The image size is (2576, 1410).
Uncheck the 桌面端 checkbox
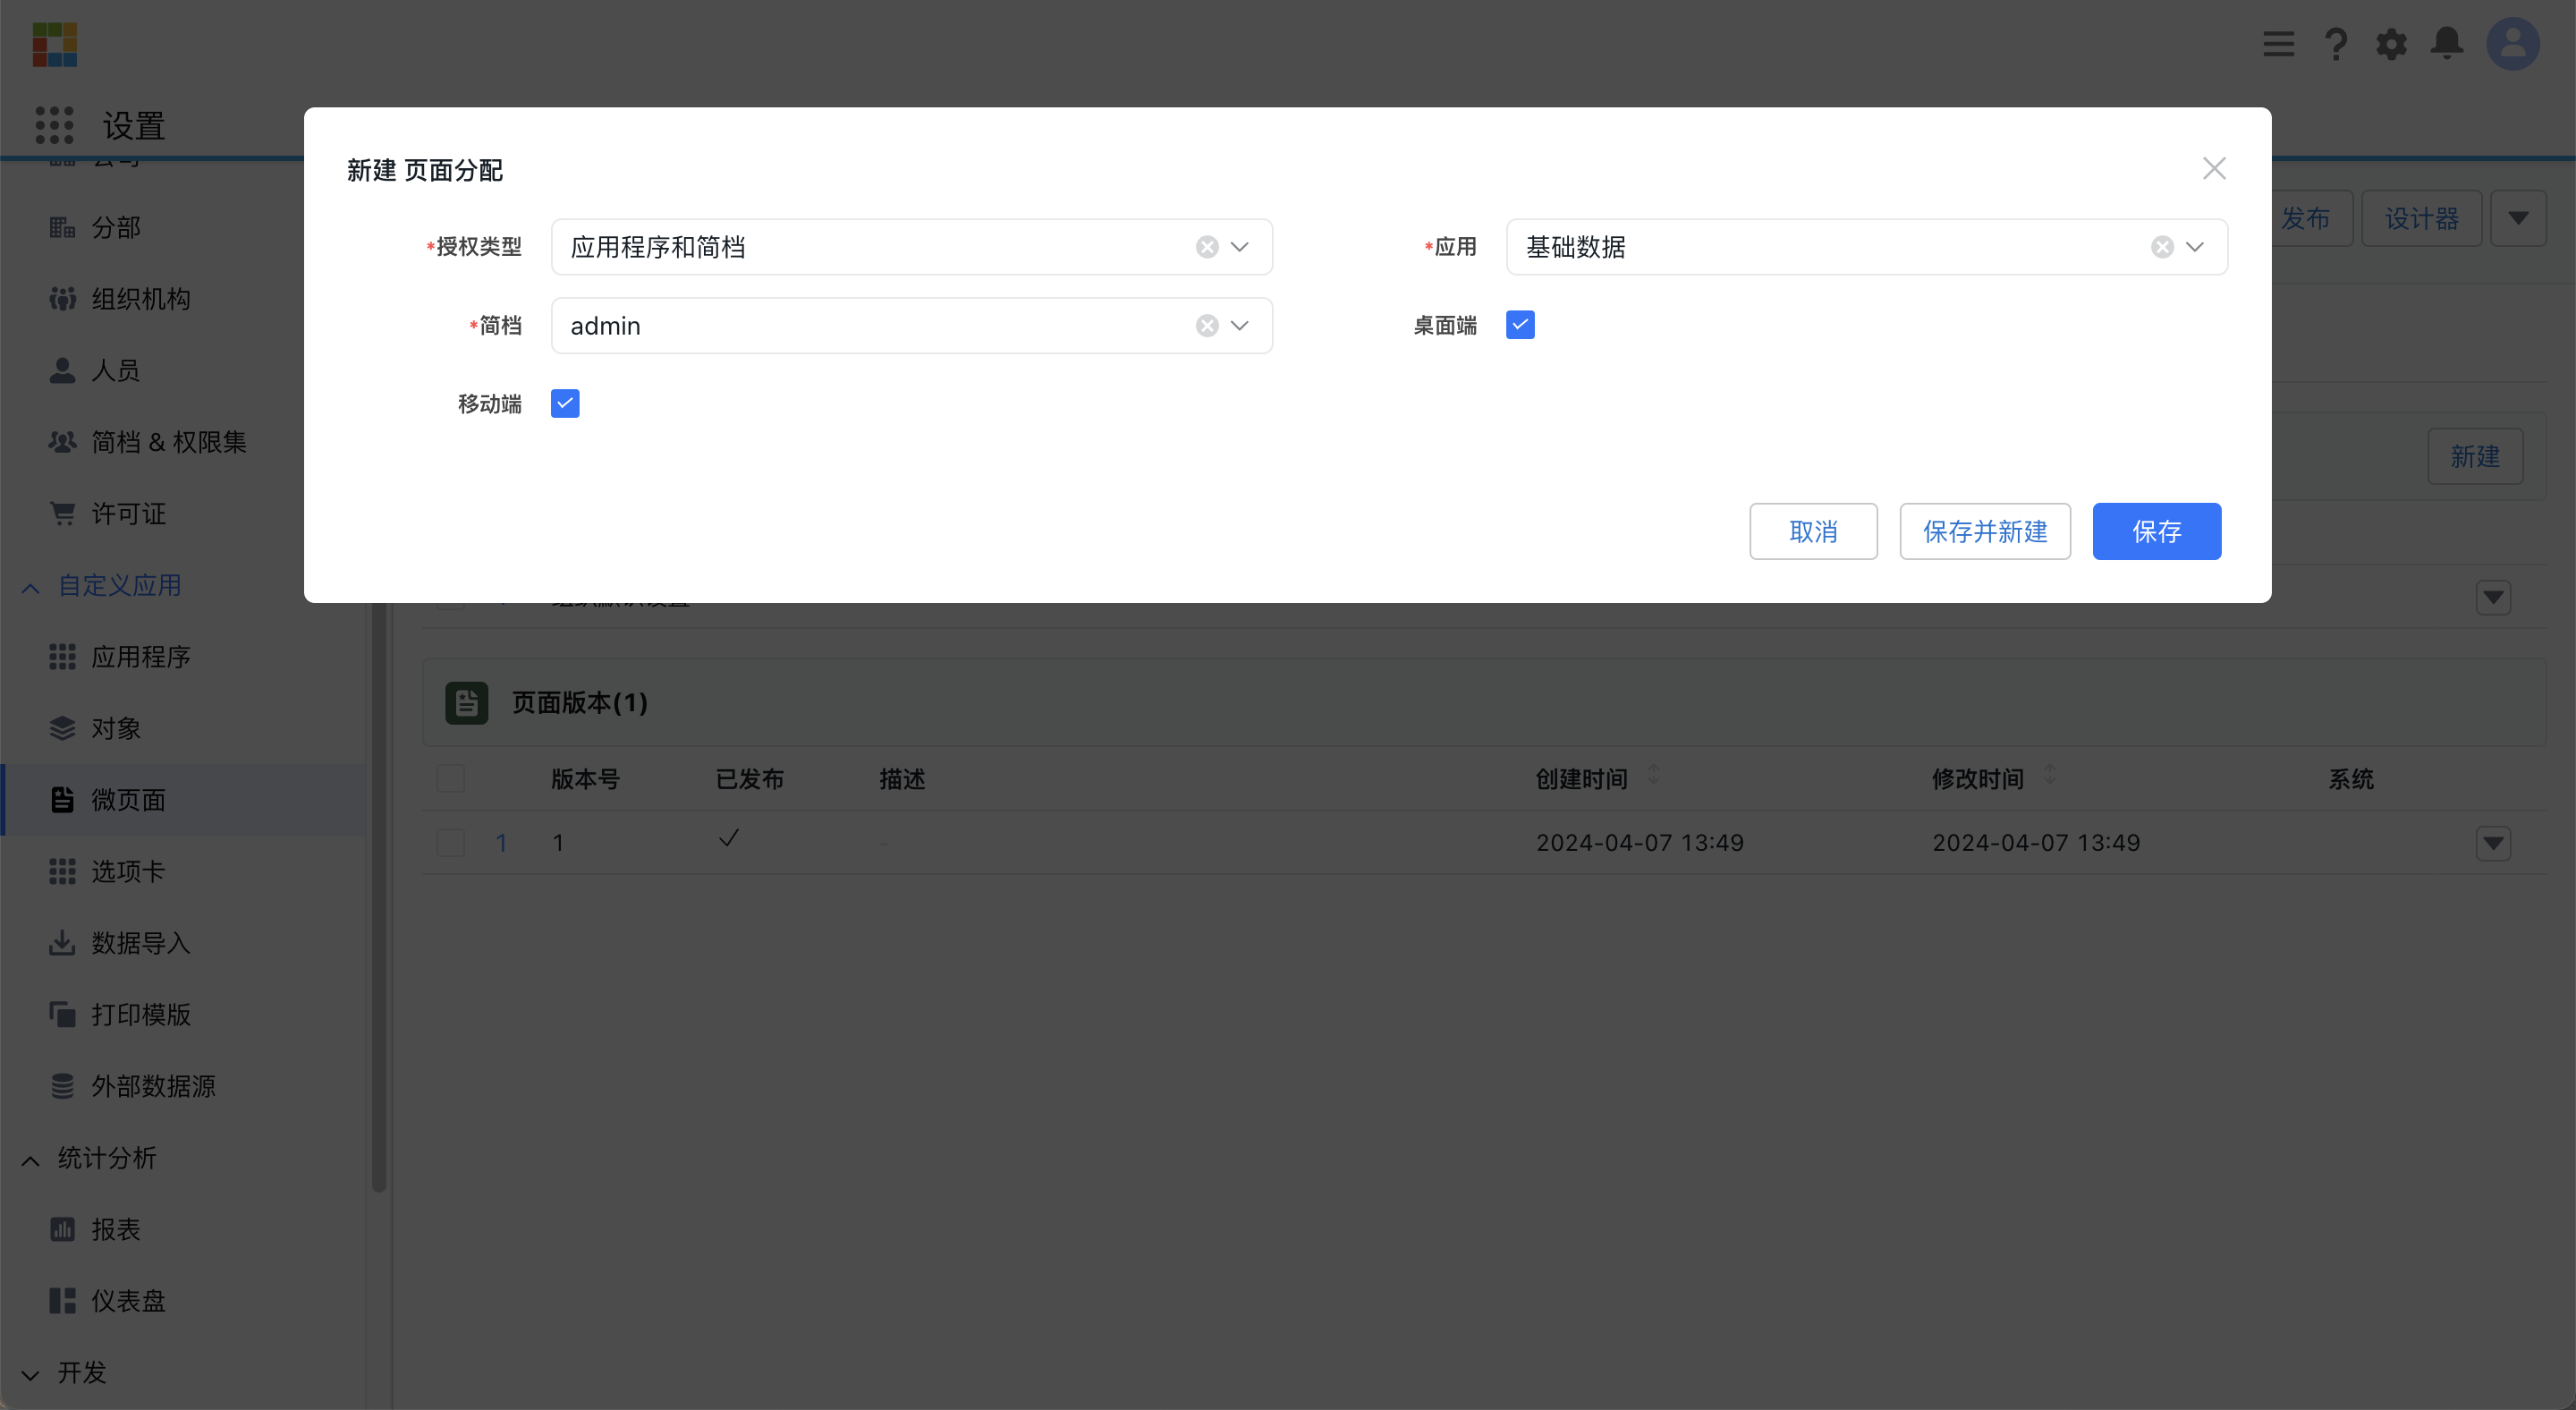1519,324
